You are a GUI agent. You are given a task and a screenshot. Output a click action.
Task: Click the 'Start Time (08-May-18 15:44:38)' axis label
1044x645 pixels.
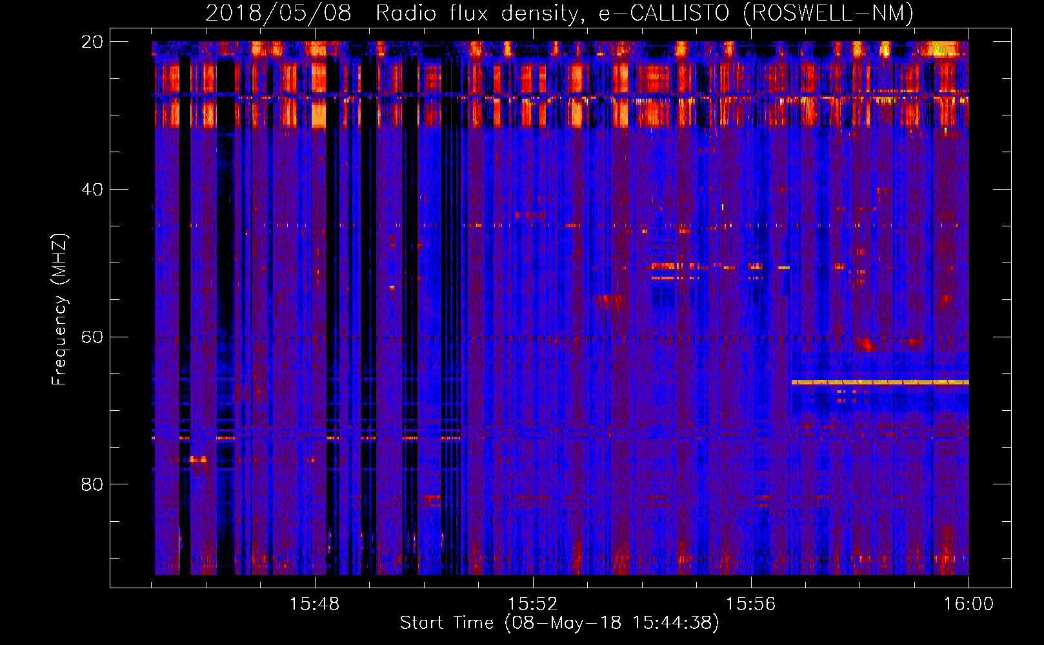(559, 623)
